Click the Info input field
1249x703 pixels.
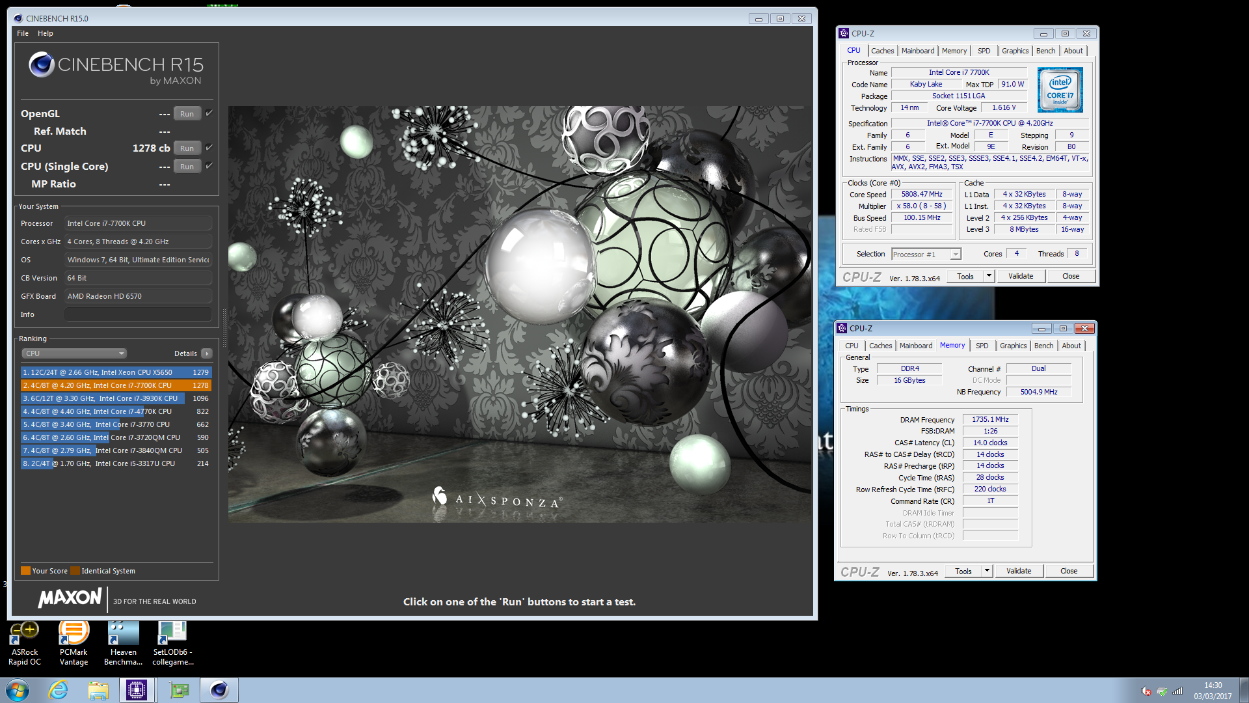(x=138, y=314)
